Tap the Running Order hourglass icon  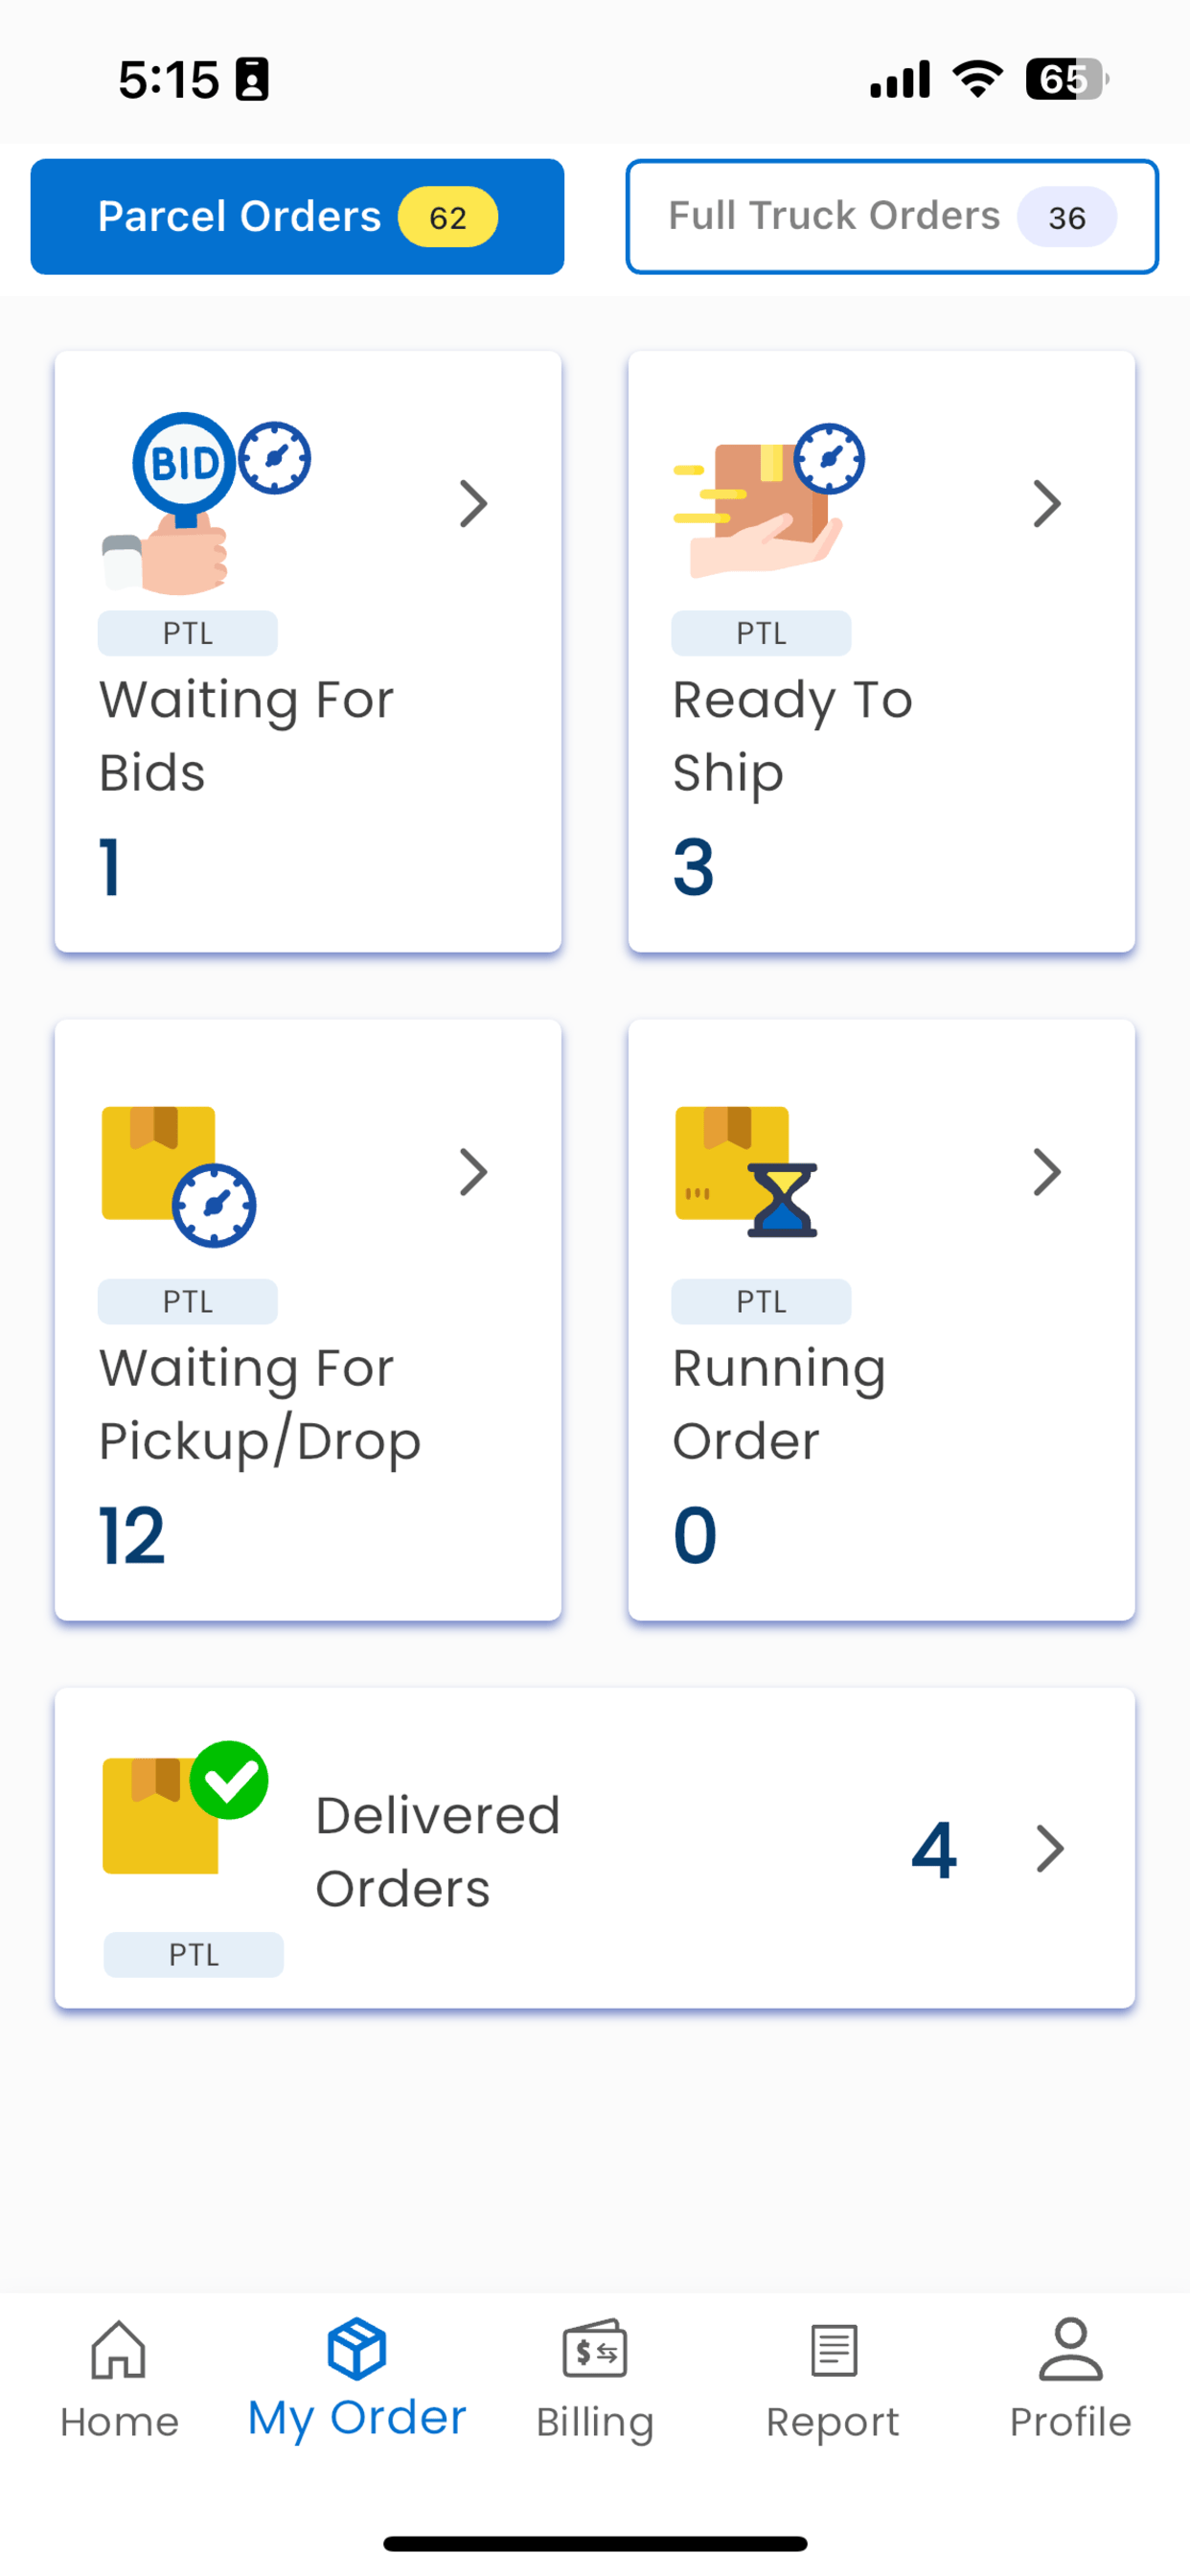point(746,1172)
